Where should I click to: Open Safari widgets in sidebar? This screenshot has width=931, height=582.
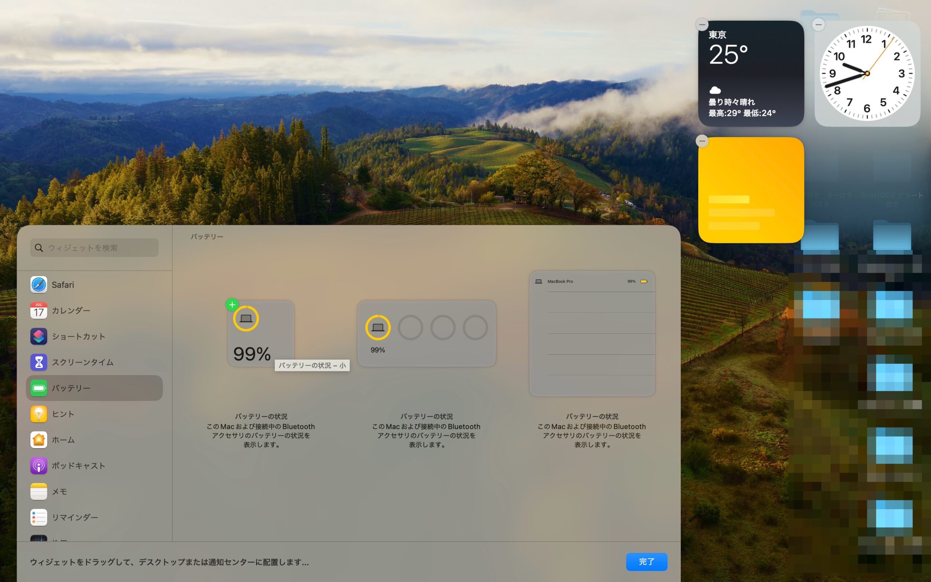94,284
